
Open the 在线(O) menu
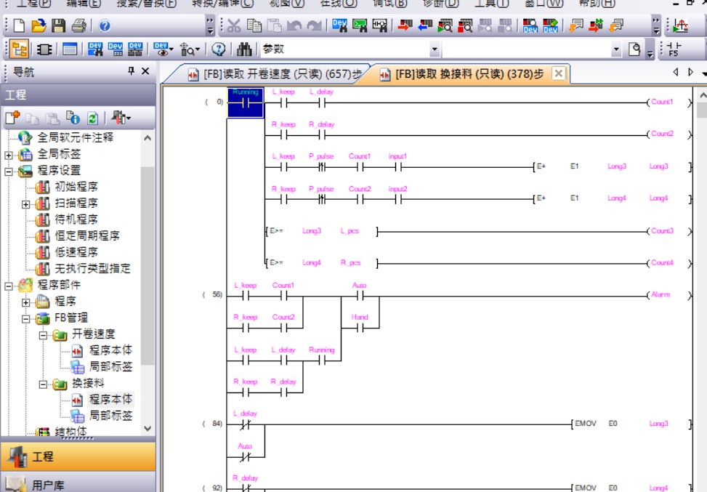tap(339, 3)
